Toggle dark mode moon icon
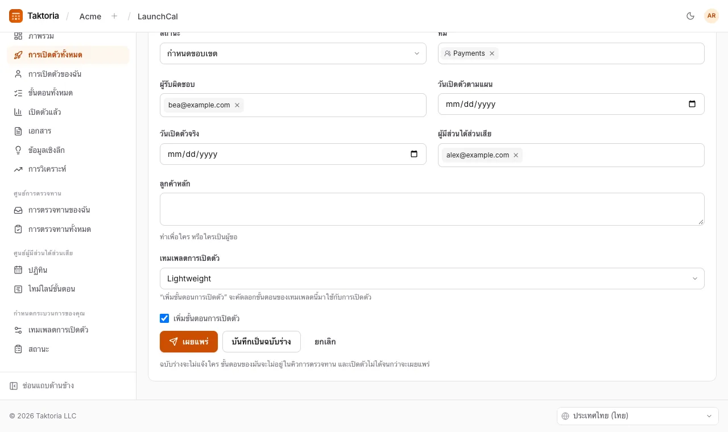This screenshot has width=728, height=432. click(690, 16)
